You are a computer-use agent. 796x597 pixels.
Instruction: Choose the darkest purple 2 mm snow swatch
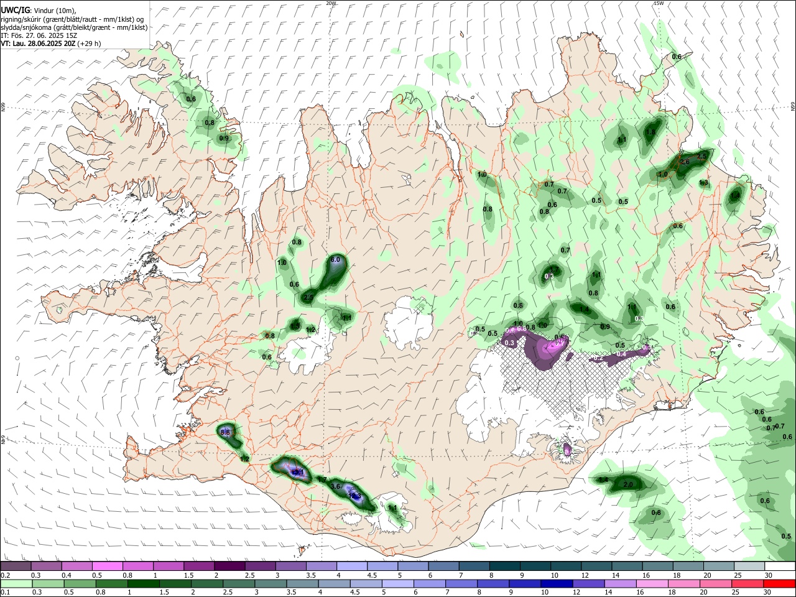click(229, 567)
